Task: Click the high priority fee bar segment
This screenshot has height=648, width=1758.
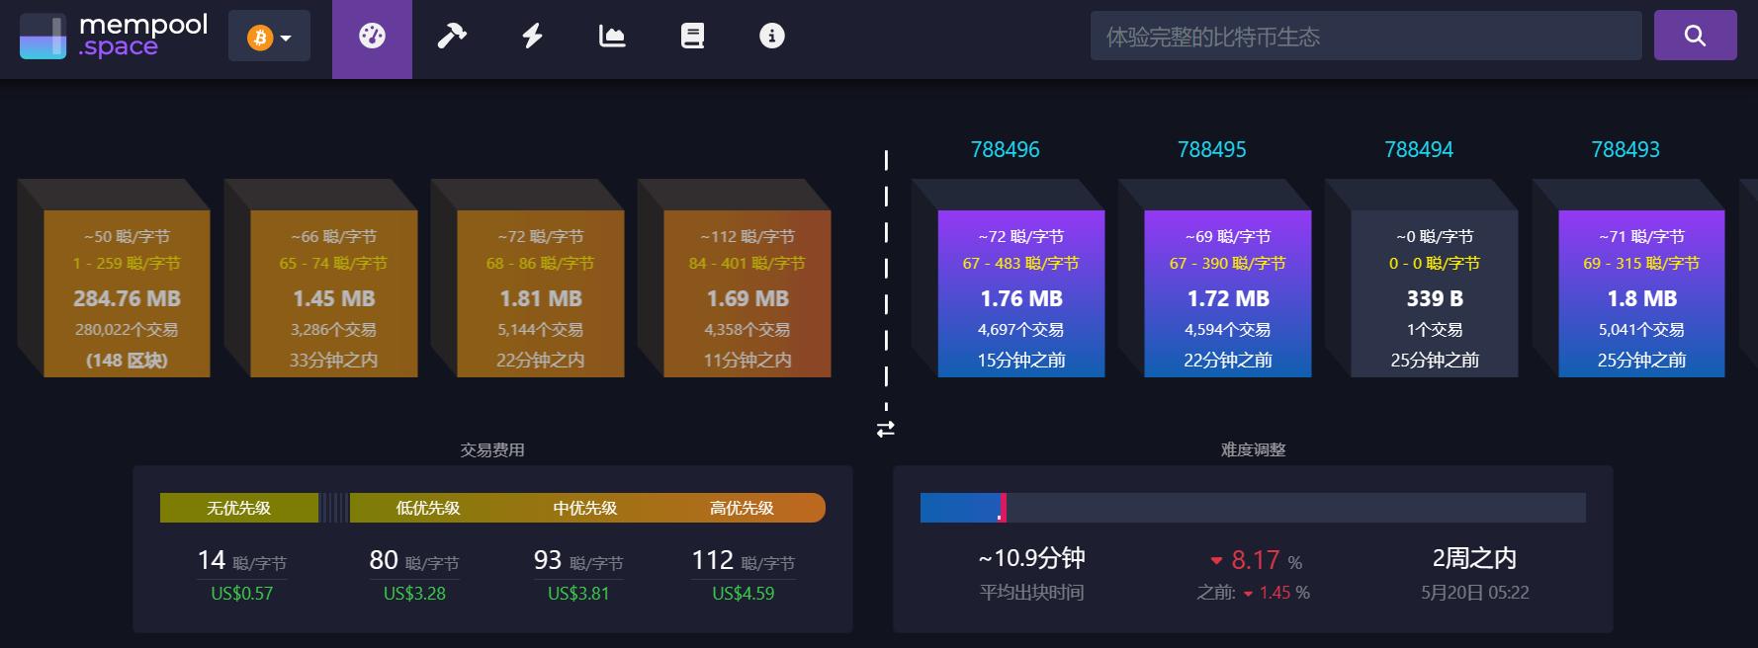Action: tap(742, 508)
